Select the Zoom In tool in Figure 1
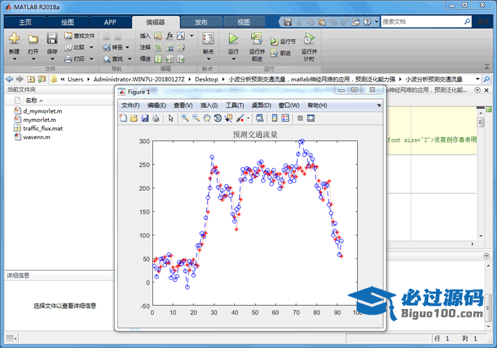The width and height of the screenshot is (497, 348). click(x=185, y=118)
